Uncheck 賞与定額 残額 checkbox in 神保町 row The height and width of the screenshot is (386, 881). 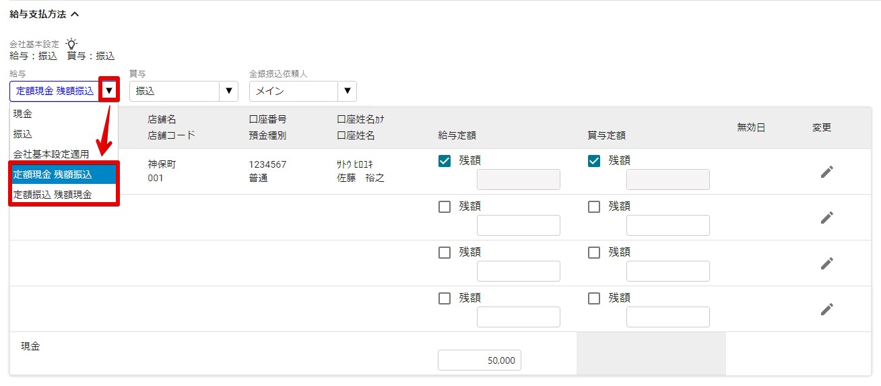(594, 161)
